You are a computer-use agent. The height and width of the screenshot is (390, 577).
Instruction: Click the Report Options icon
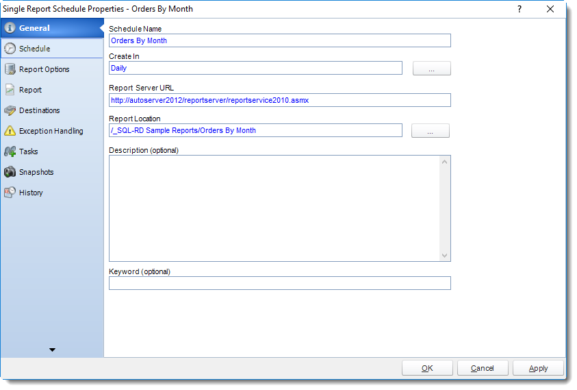pyautogui.click(x=10, y=69)
